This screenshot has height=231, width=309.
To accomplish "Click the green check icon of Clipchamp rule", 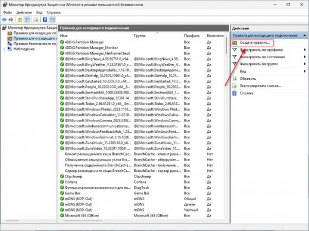I will coord(62,176).
